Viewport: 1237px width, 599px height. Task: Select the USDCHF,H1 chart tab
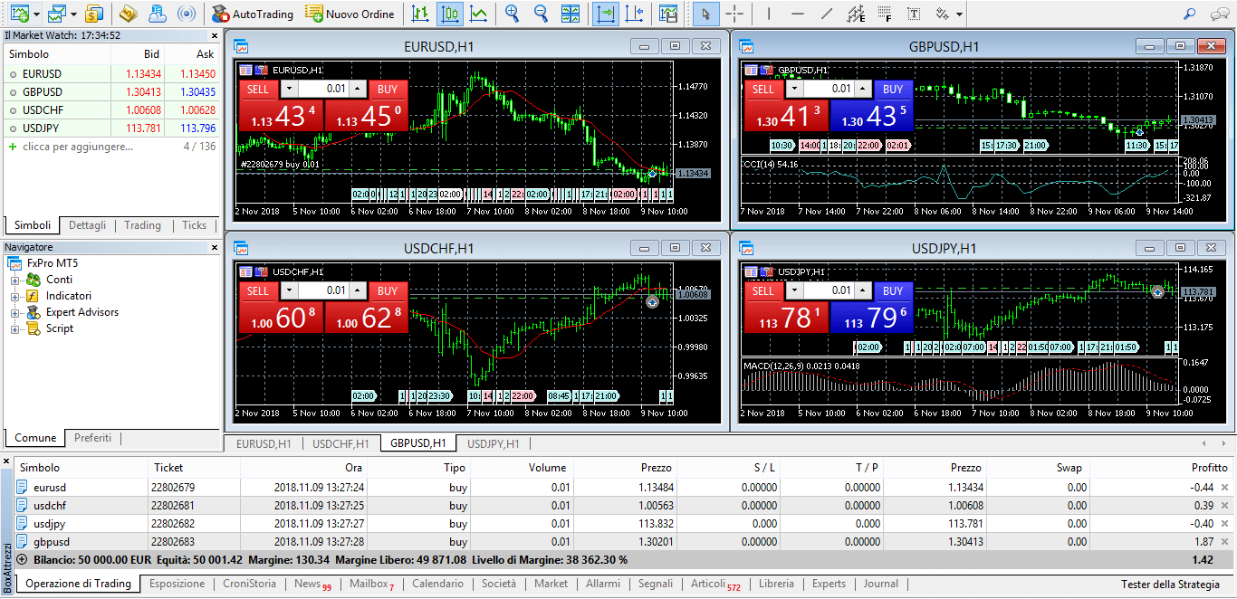click(x=340, y=443)
